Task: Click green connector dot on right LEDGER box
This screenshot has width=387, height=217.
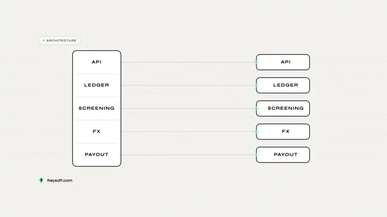Action: point(257,86)
